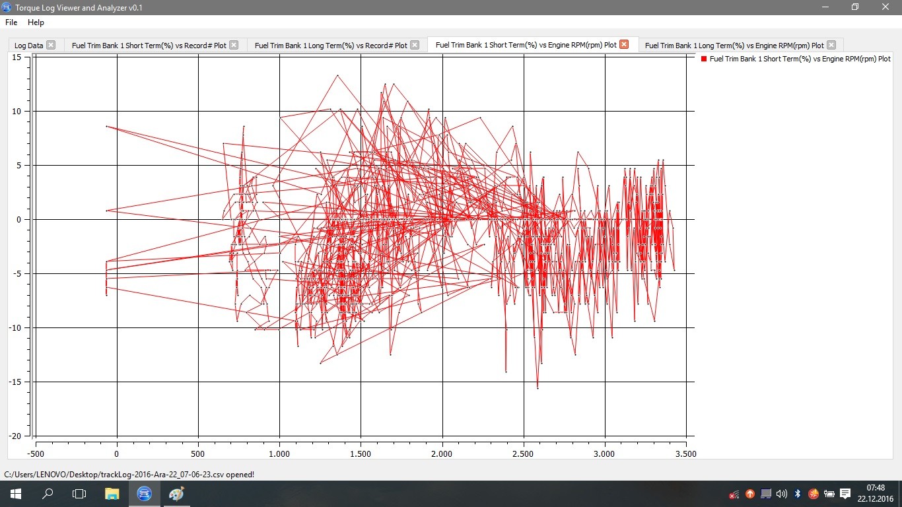Open Windows Task View
The image size is (902, 507).
pyautogui.click(x=79, y=494)
